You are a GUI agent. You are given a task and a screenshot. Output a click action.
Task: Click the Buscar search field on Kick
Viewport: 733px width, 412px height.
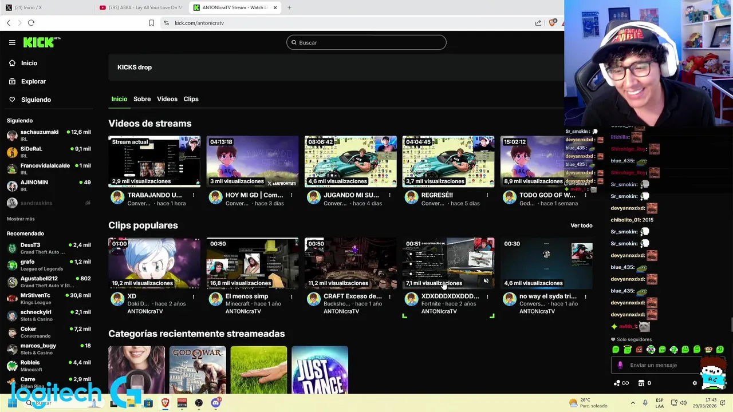(x=366, y=42)
